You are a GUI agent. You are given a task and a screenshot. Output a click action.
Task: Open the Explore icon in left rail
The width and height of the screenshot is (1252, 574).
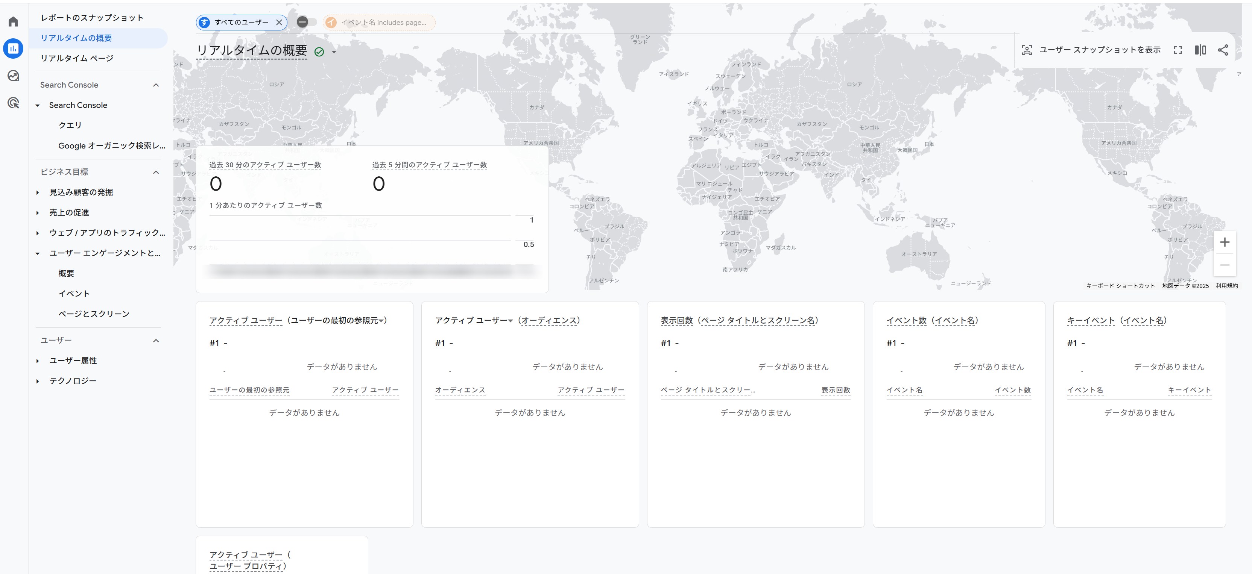coord(13,76)
